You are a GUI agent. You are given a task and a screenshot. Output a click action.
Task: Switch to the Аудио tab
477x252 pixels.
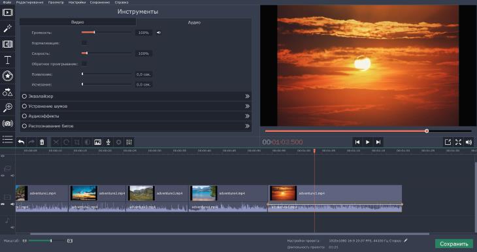coord(194,22)
